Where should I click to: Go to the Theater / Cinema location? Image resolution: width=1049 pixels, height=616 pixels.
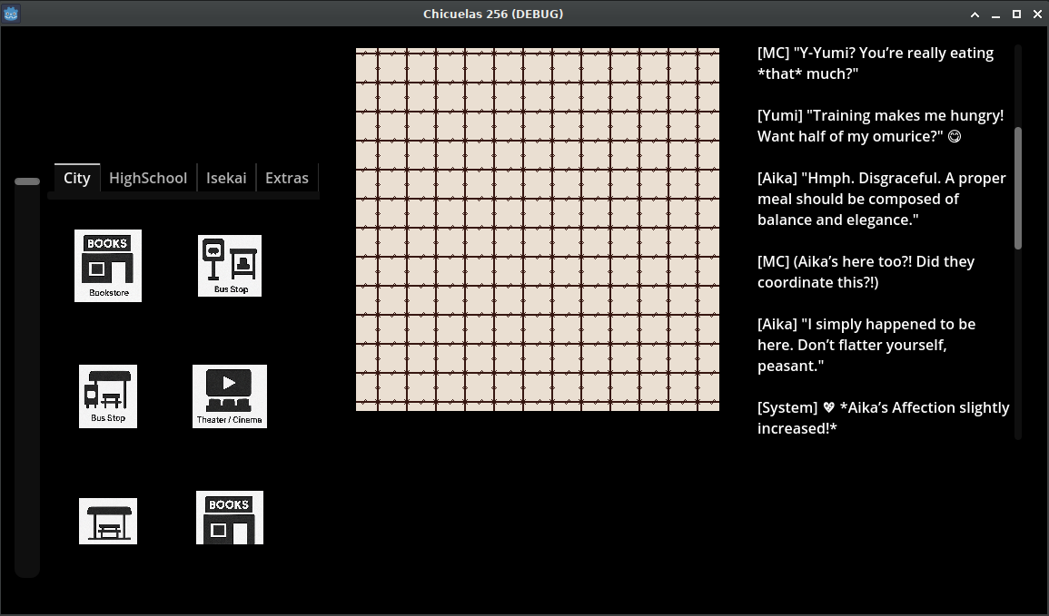(230, 396)
